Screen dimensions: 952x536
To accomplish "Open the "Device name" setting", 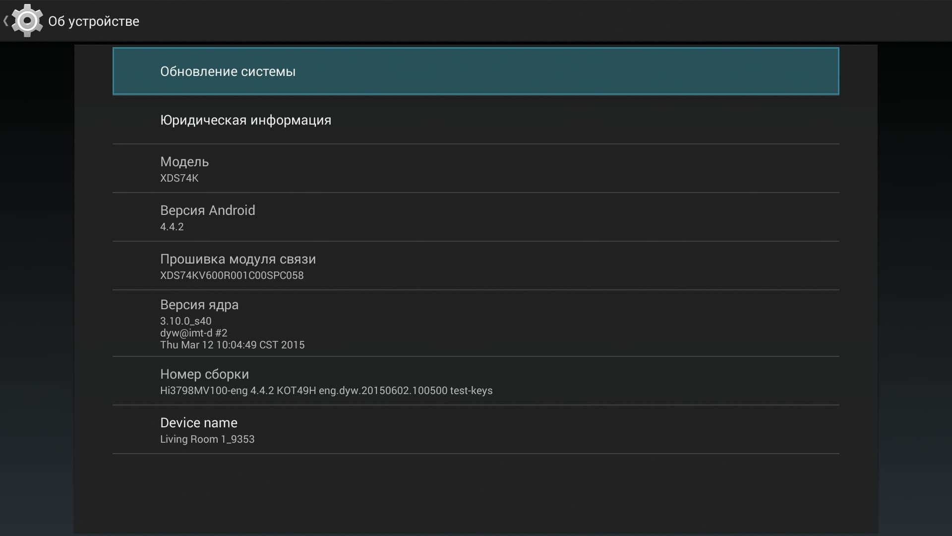I will 198,423.
